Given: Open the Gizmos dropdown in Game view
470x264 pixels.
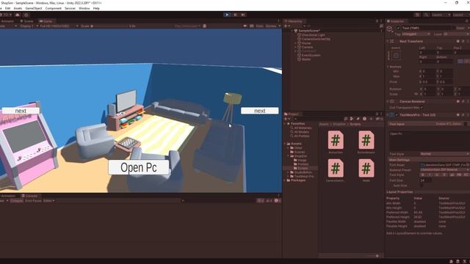Looking at the screenshot, I should tap(272, 26).
